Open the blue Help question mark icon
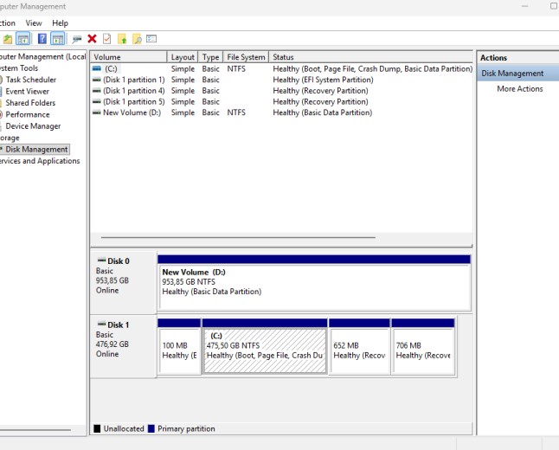The height and width of the screenshot is (450, 559). 42,39
